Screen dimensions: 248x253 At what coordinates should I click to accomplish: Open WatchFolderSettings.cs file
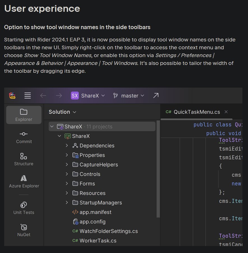click(x=109, y=231)
